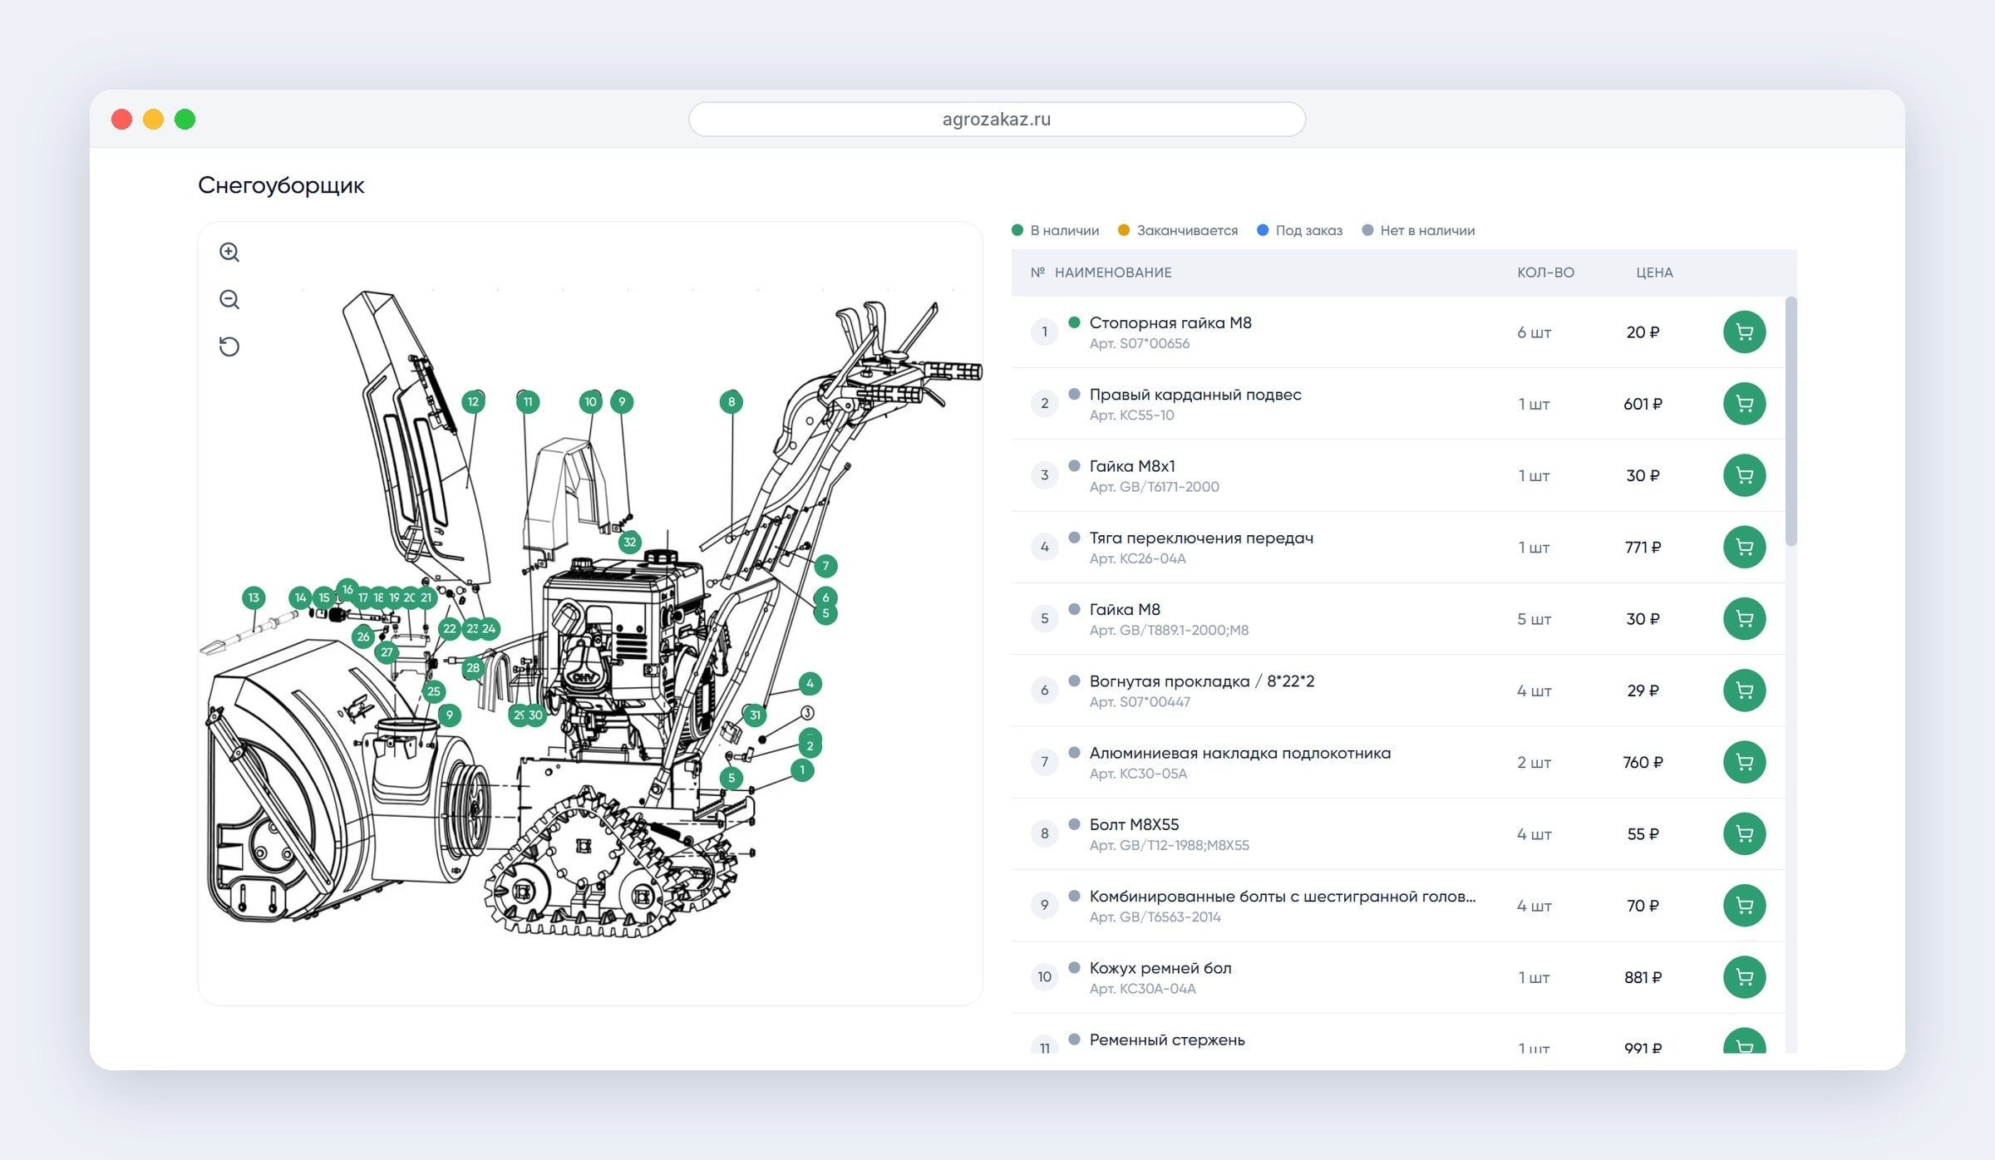Add Комбинированные болты to cart
The image size is (1995, 1160).
(x=1744, y=906)
